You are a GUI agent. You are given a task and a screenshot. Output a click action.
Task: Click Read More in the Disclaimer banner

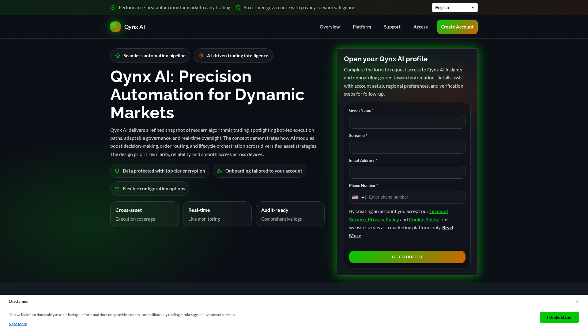point(18,324)
